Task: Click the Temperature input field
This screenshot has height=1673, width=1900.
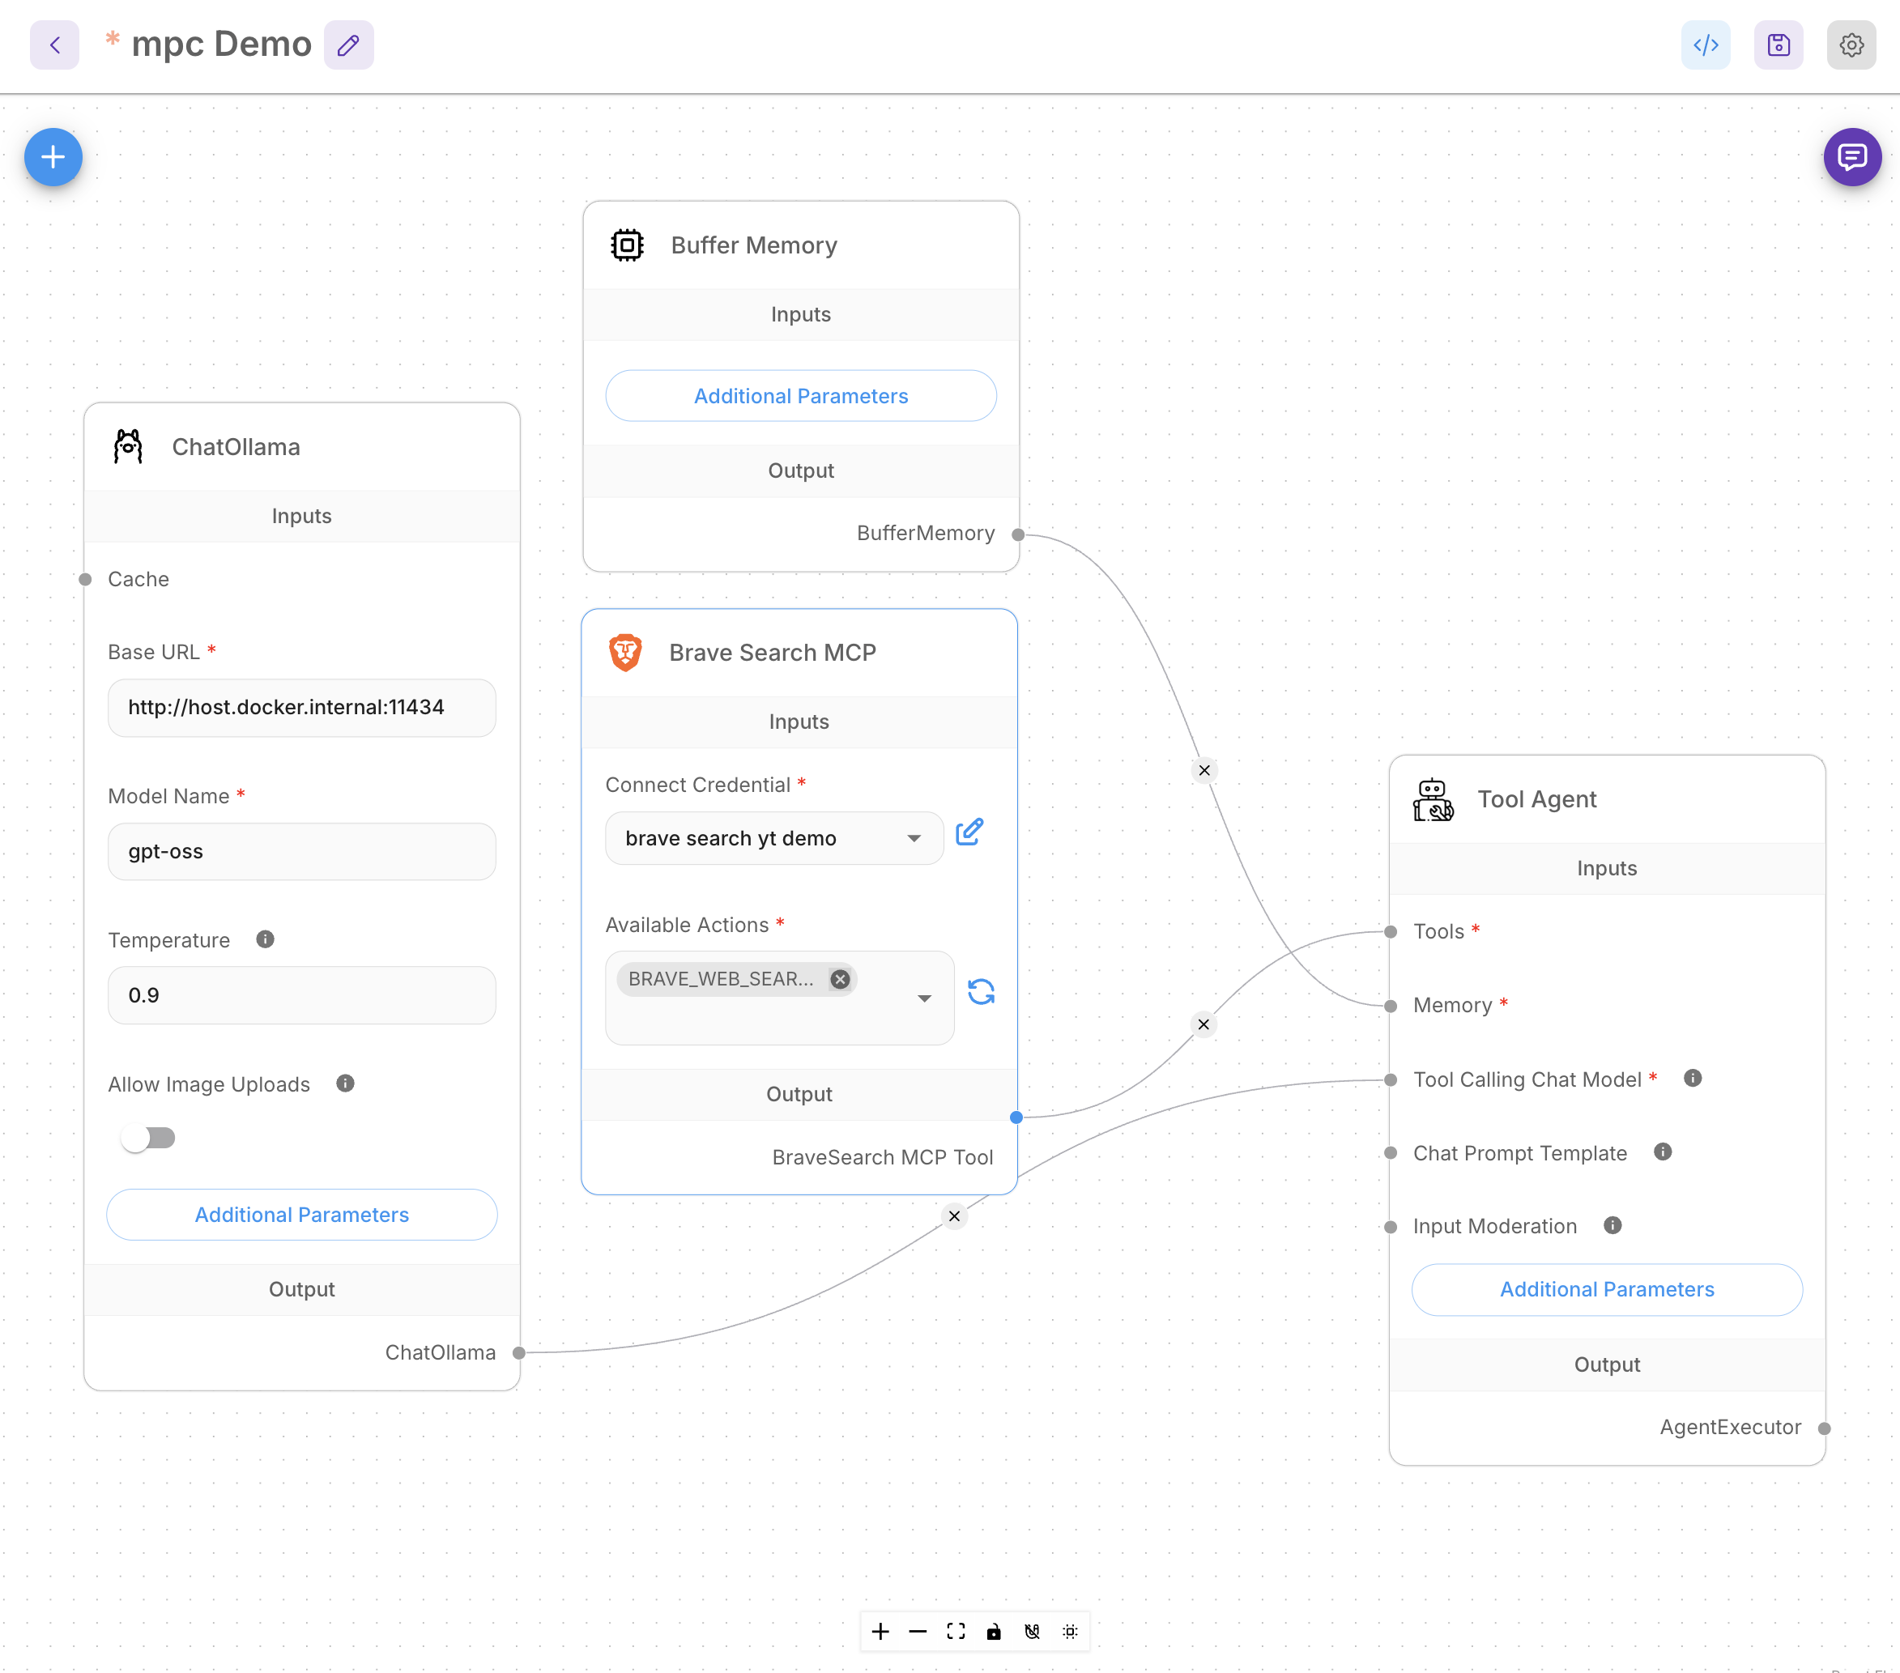Action: (x=301, y=995)
